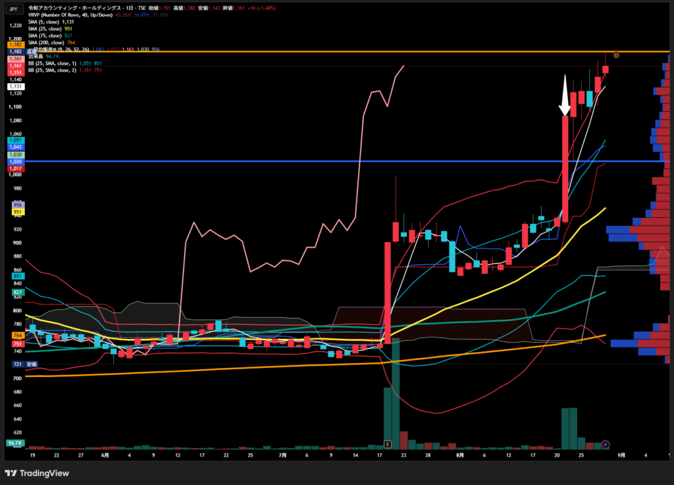This screenshot has width=674, height=485.
Task: Click the yellow 951 SMA price label
Action: click(x=18, y=212)
